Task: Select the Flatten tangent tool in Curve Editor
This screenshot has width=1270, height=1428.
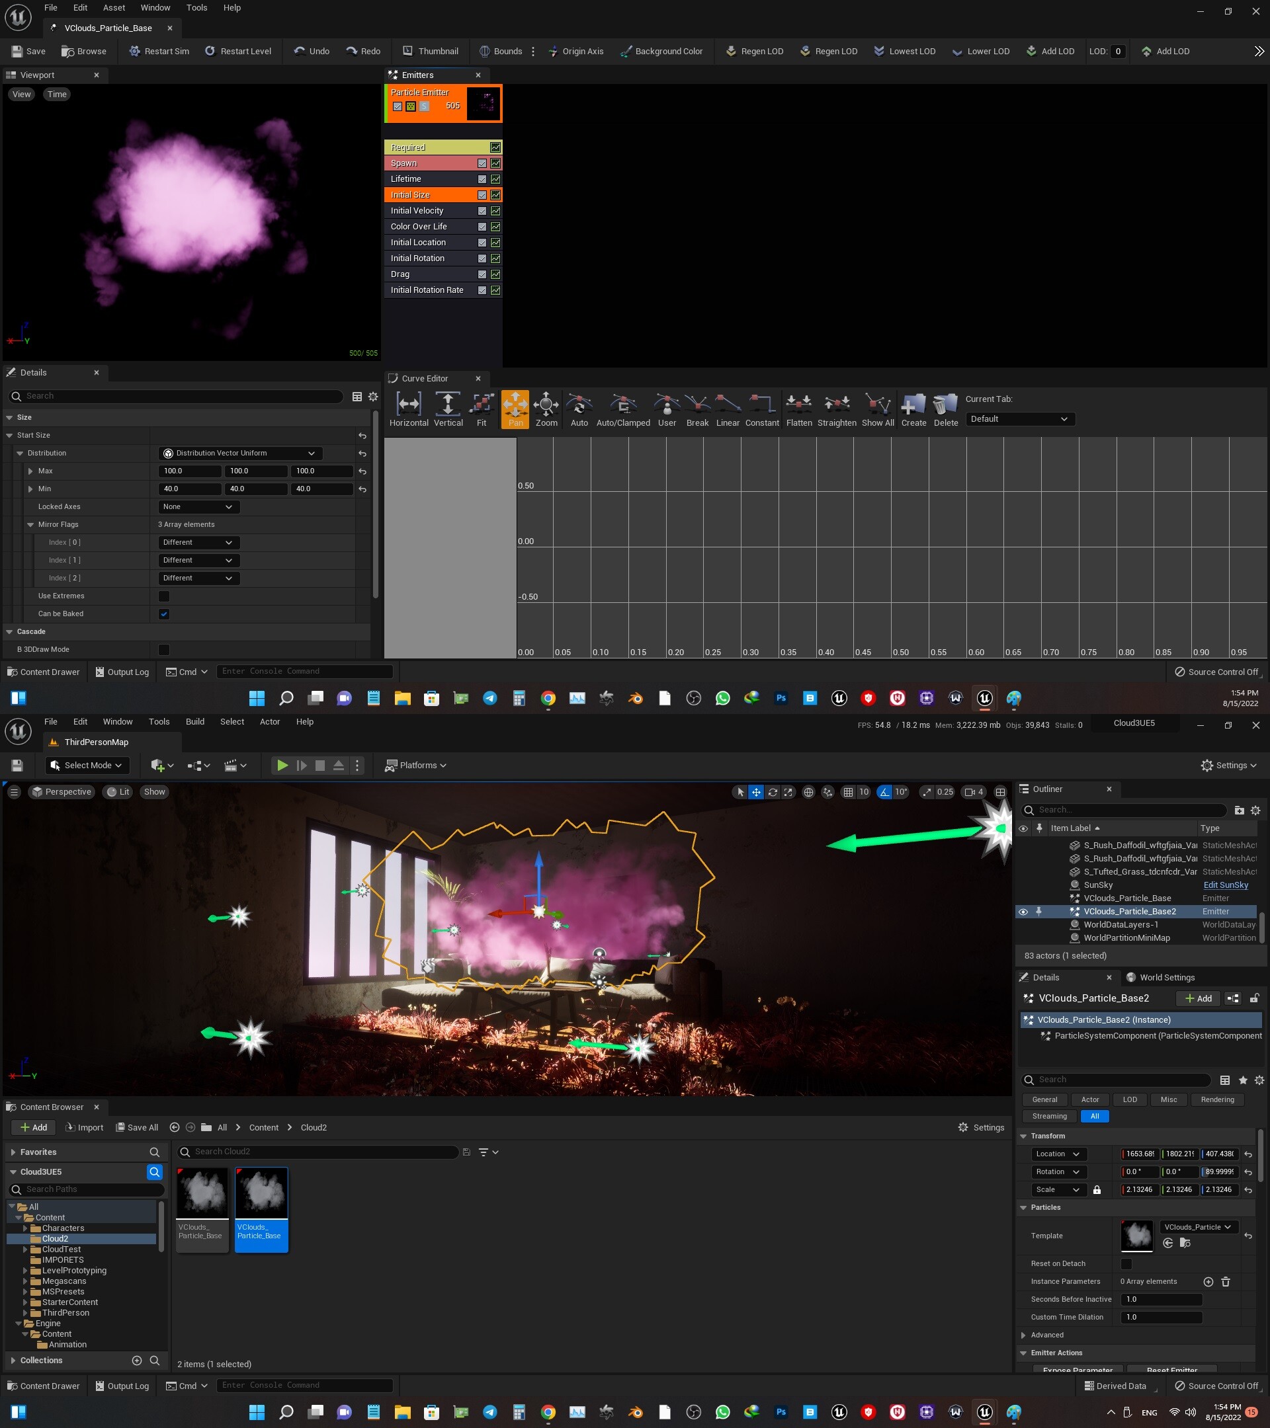Action: [x=798, y=405]
